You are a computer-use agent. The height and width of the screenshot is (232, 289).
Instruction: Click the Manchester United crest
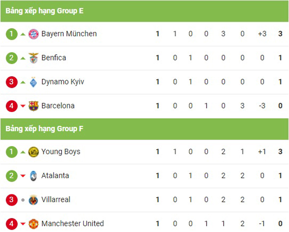[x=34, y=224]
